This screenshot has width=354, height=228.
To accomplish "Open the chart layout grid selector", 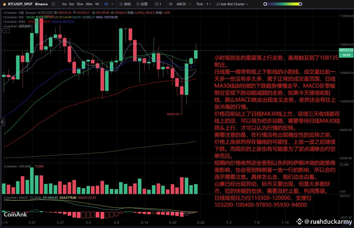I will 158,4.
